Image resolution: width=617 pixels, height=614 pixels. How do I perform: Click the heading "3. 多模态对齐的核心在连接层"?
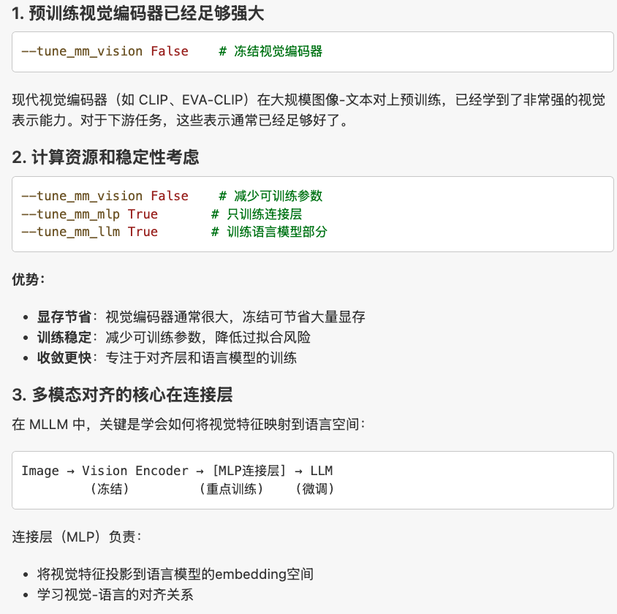click(122, 395)
